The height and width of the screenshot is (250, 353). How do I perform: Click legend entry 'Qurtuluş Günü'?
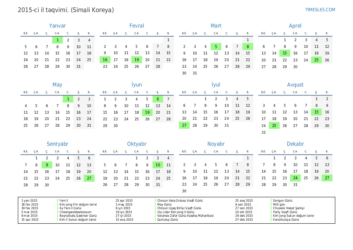[x=168, y=219]
